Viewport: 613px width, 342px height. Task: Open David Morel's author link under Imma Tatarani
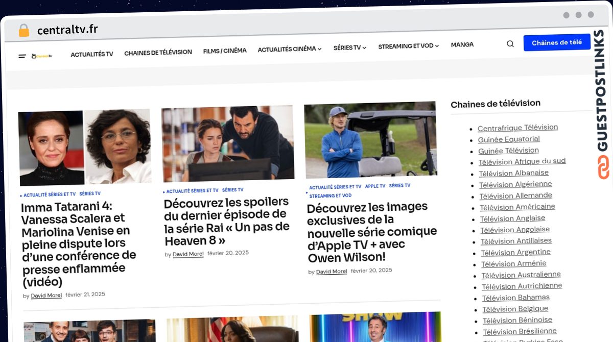click(46, 296)
